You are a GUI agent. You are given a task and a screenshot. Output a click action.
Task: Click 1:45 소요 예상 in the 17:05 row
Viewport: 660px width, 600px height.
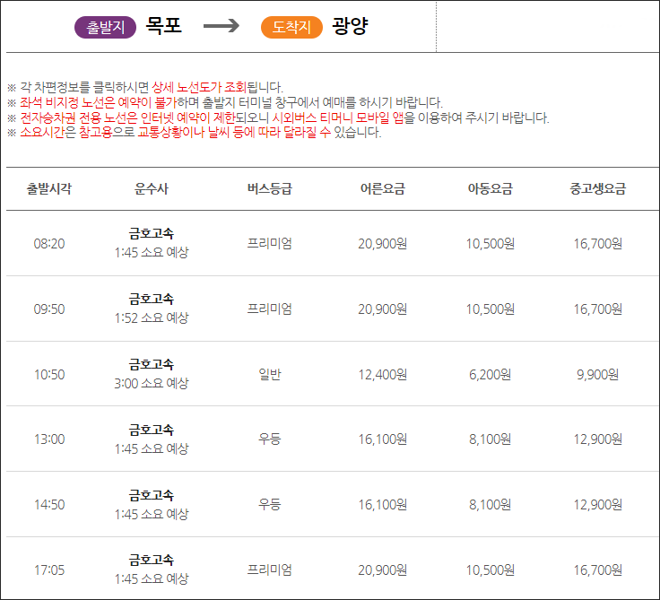152,579
